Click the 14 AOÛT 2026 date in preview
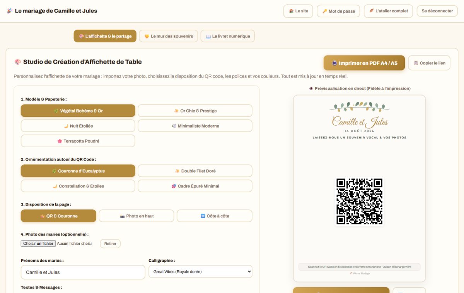 click(x=360, y=131)
